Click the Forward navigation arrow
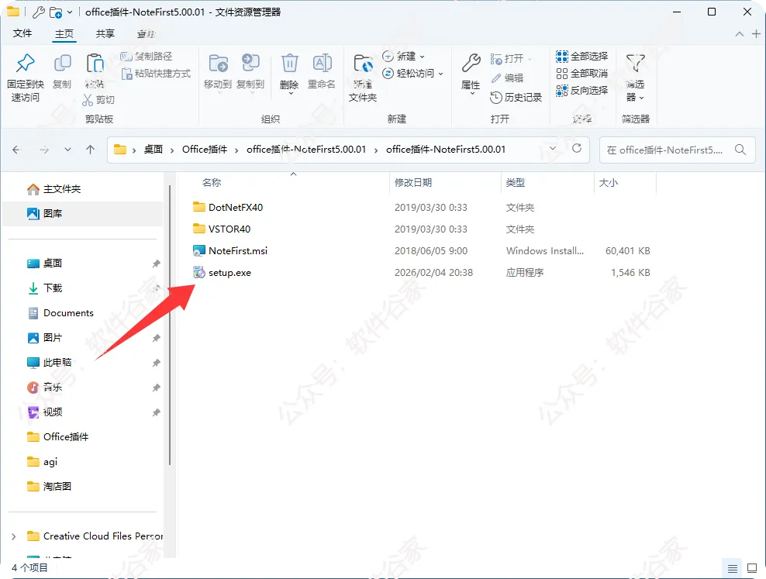Viewport: 766px width, 579px height. (44, 150)
